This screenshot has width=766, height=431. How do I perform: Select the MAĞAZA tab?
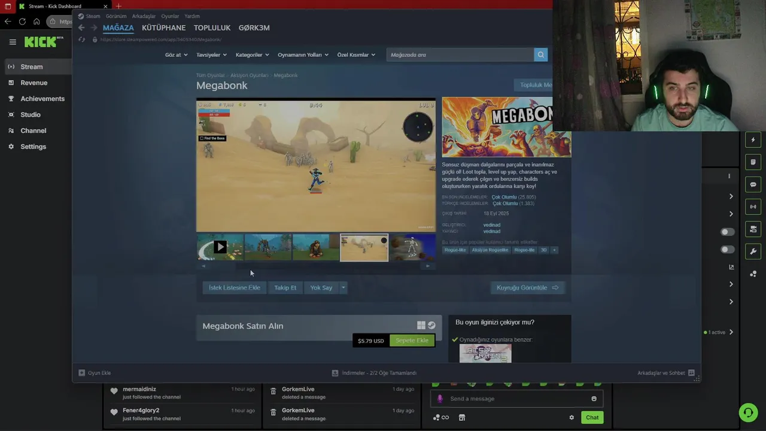tap(118, 28)
